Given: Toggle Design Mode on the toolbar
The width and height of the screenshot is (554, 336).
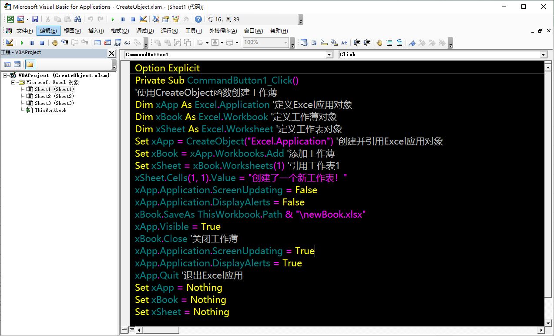Looking at the screenshot, I should 143,19.
